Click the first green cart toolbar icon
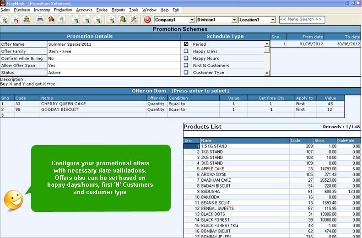 pos(5,20)
